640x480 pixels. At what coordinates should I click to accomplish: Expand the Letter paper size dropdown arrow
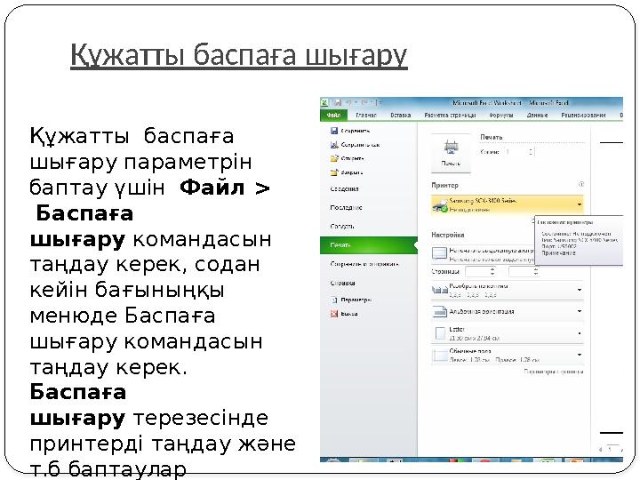pyautogui.click(x=580, y=333)
